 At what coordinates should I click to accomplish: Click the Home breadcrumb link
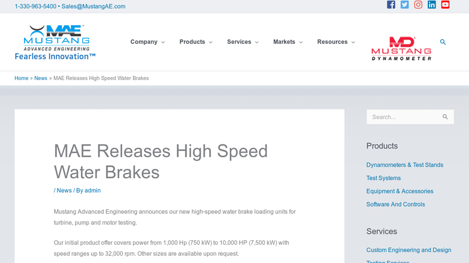tap(22, 78)
